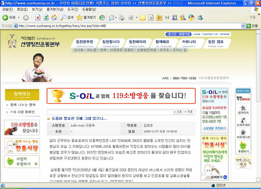The height and width of the screenshot is (189, 261).
Task: Click the gray M toolbar icon
Action: pyautogui.click(x=167, y=18)
